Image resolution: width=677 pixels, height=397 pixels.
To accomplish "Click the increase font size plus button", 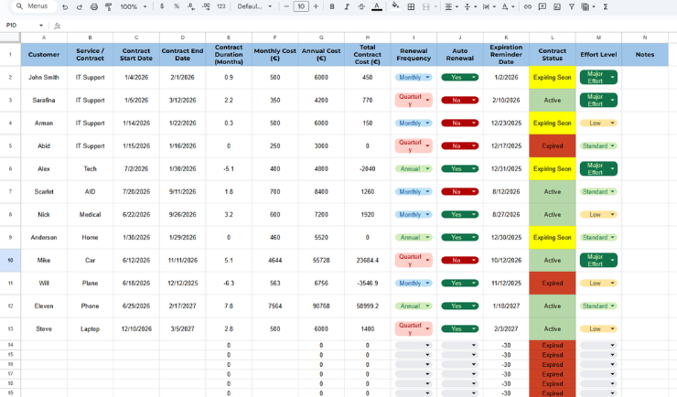I will click(x=317, y=6).
